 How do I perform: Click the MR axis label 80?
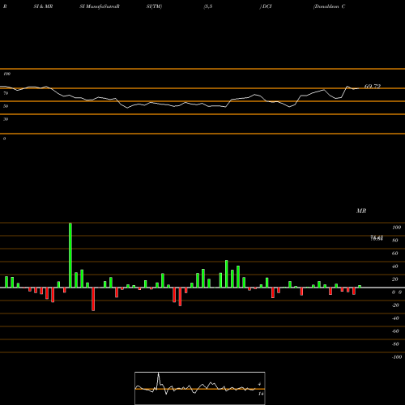(395, 241)
